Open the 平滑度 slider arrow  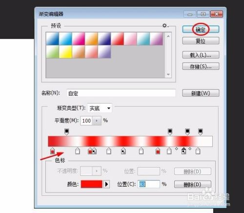coord(97,121)
